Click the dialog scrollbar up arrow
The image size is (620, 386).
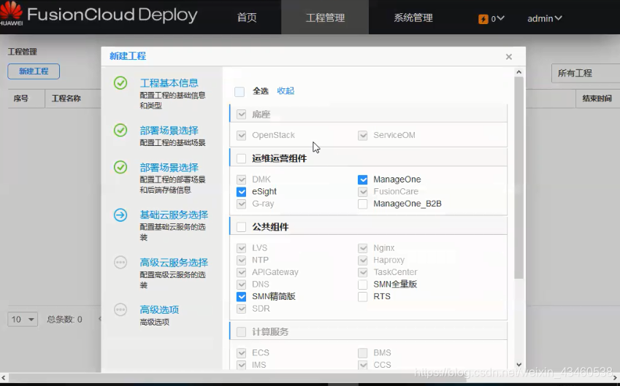pyautogui.click(x=519, y=72)
